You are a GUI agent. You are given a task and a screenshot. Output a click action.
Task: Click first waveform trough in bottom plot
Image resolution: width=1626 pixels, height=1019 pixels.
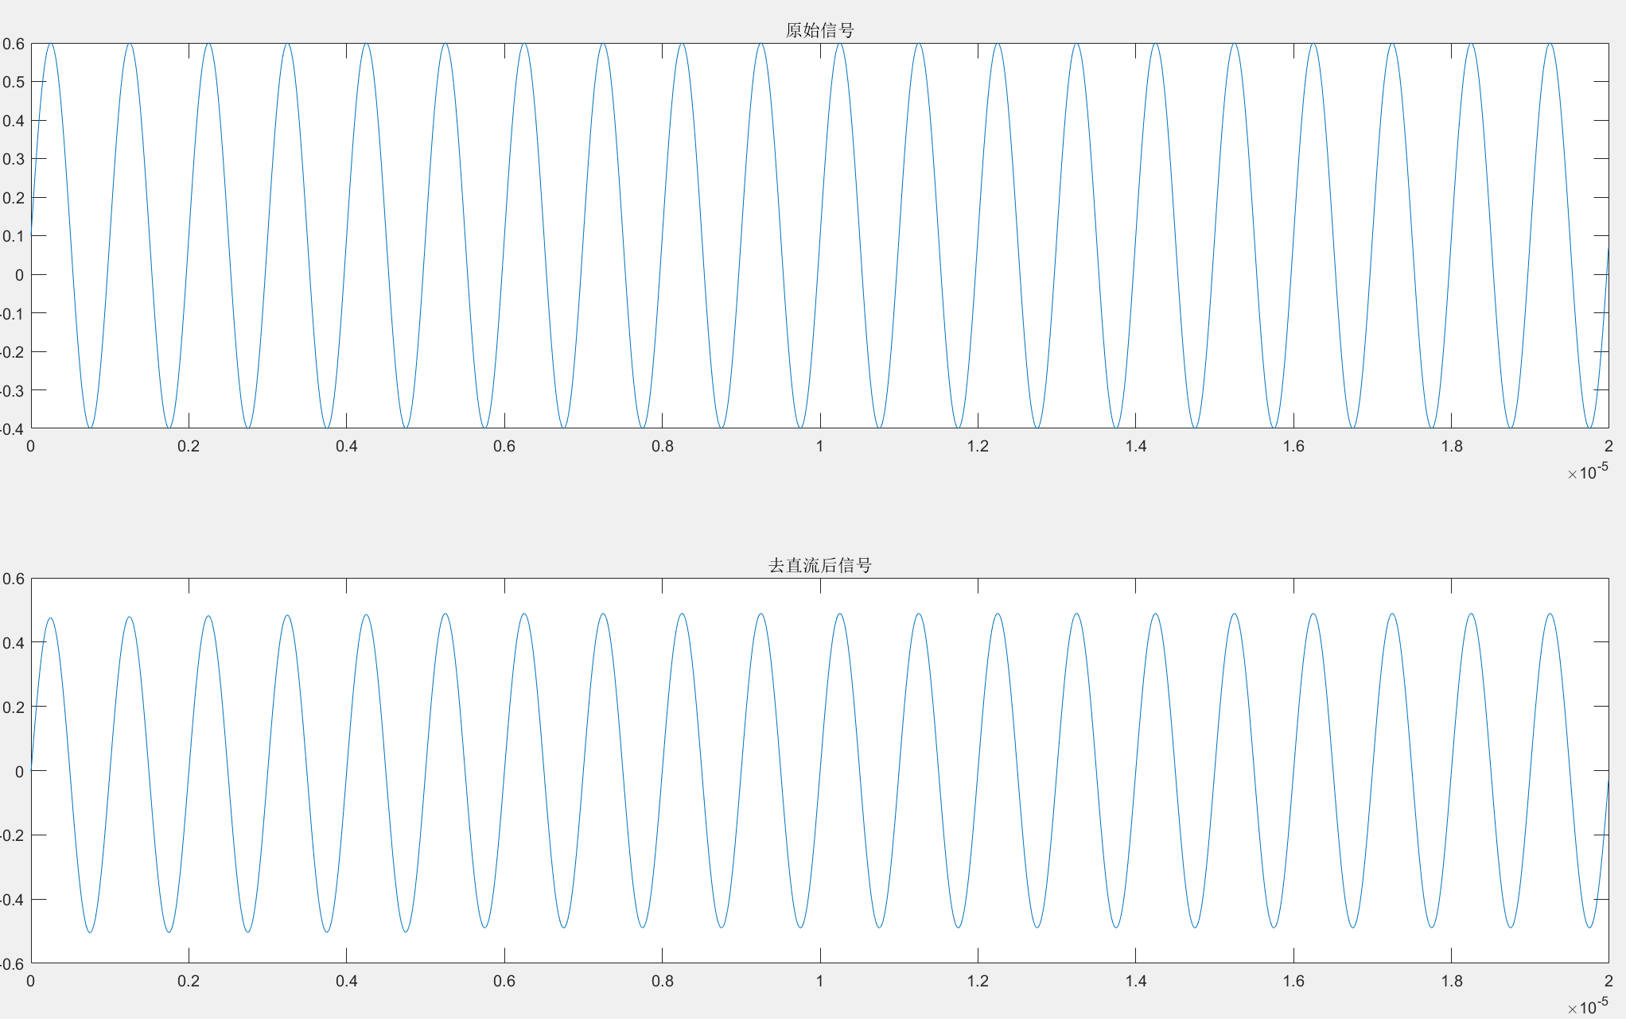click(x=90, y=931)
